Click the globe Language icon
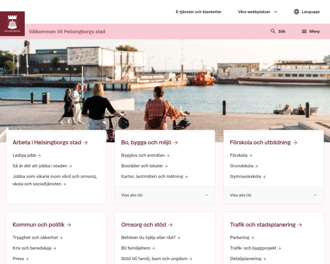The image size is (330, 264). click(296, 12)
